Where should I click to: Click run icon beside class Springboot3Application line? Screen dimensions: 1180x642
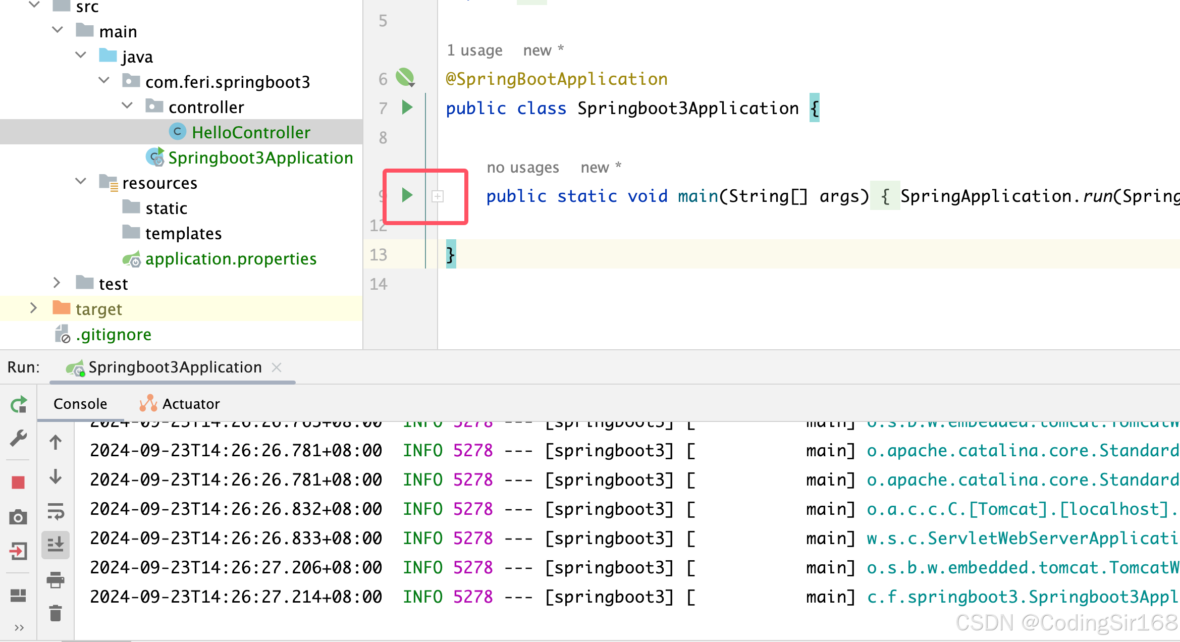(x=407, y=108)
